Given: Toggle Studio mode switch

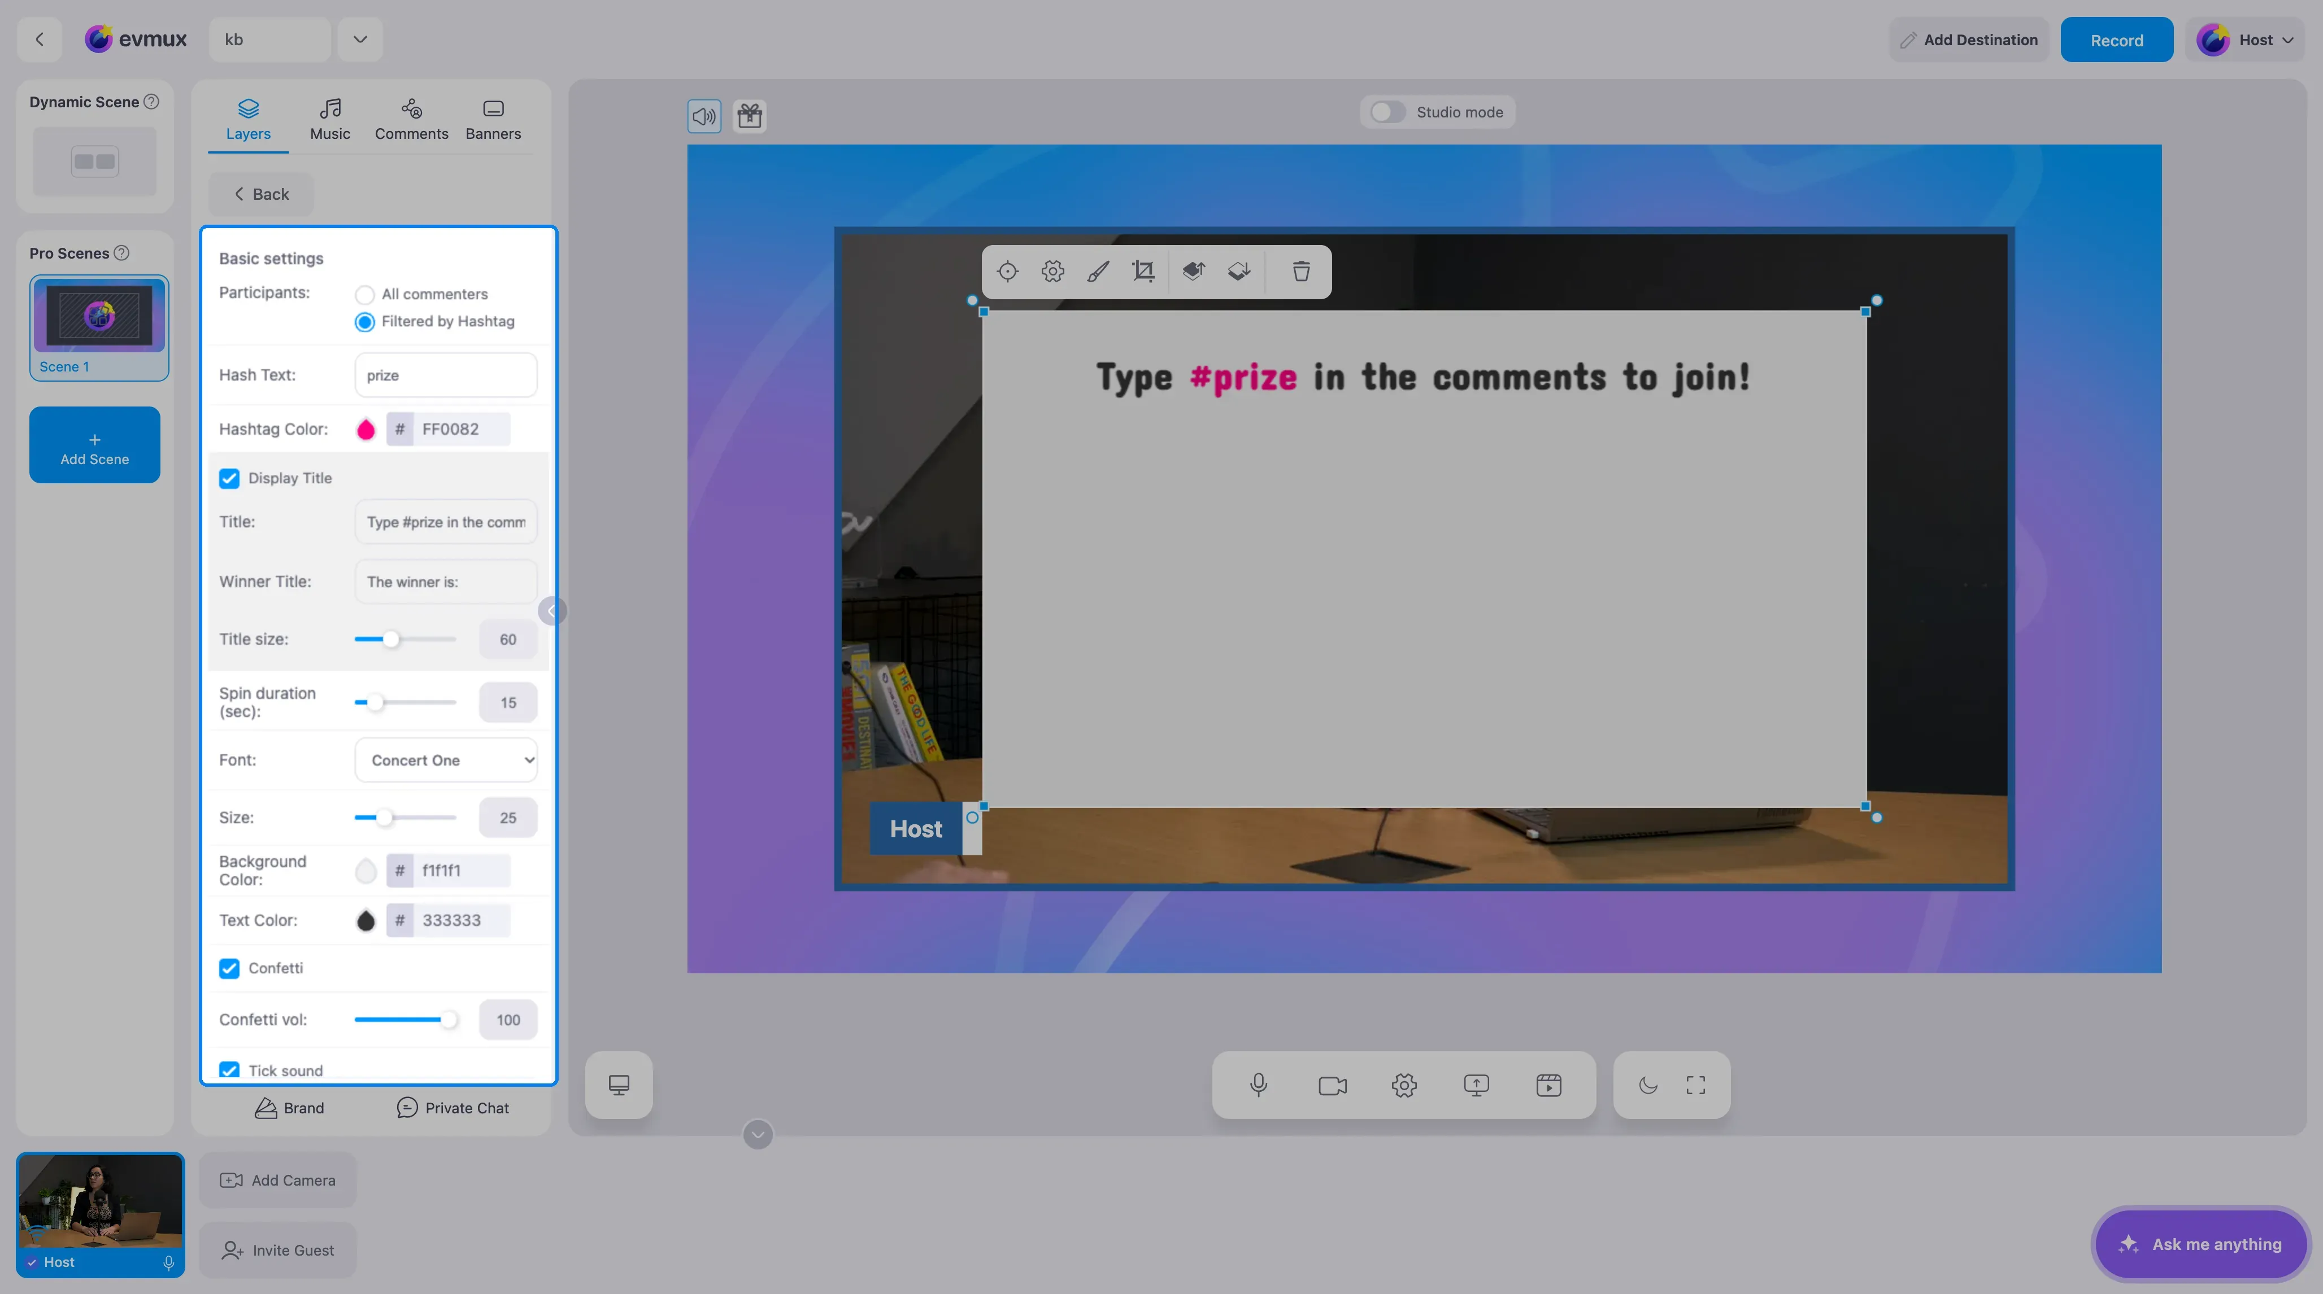Looking at the screenshot, I should [1387, 113].
